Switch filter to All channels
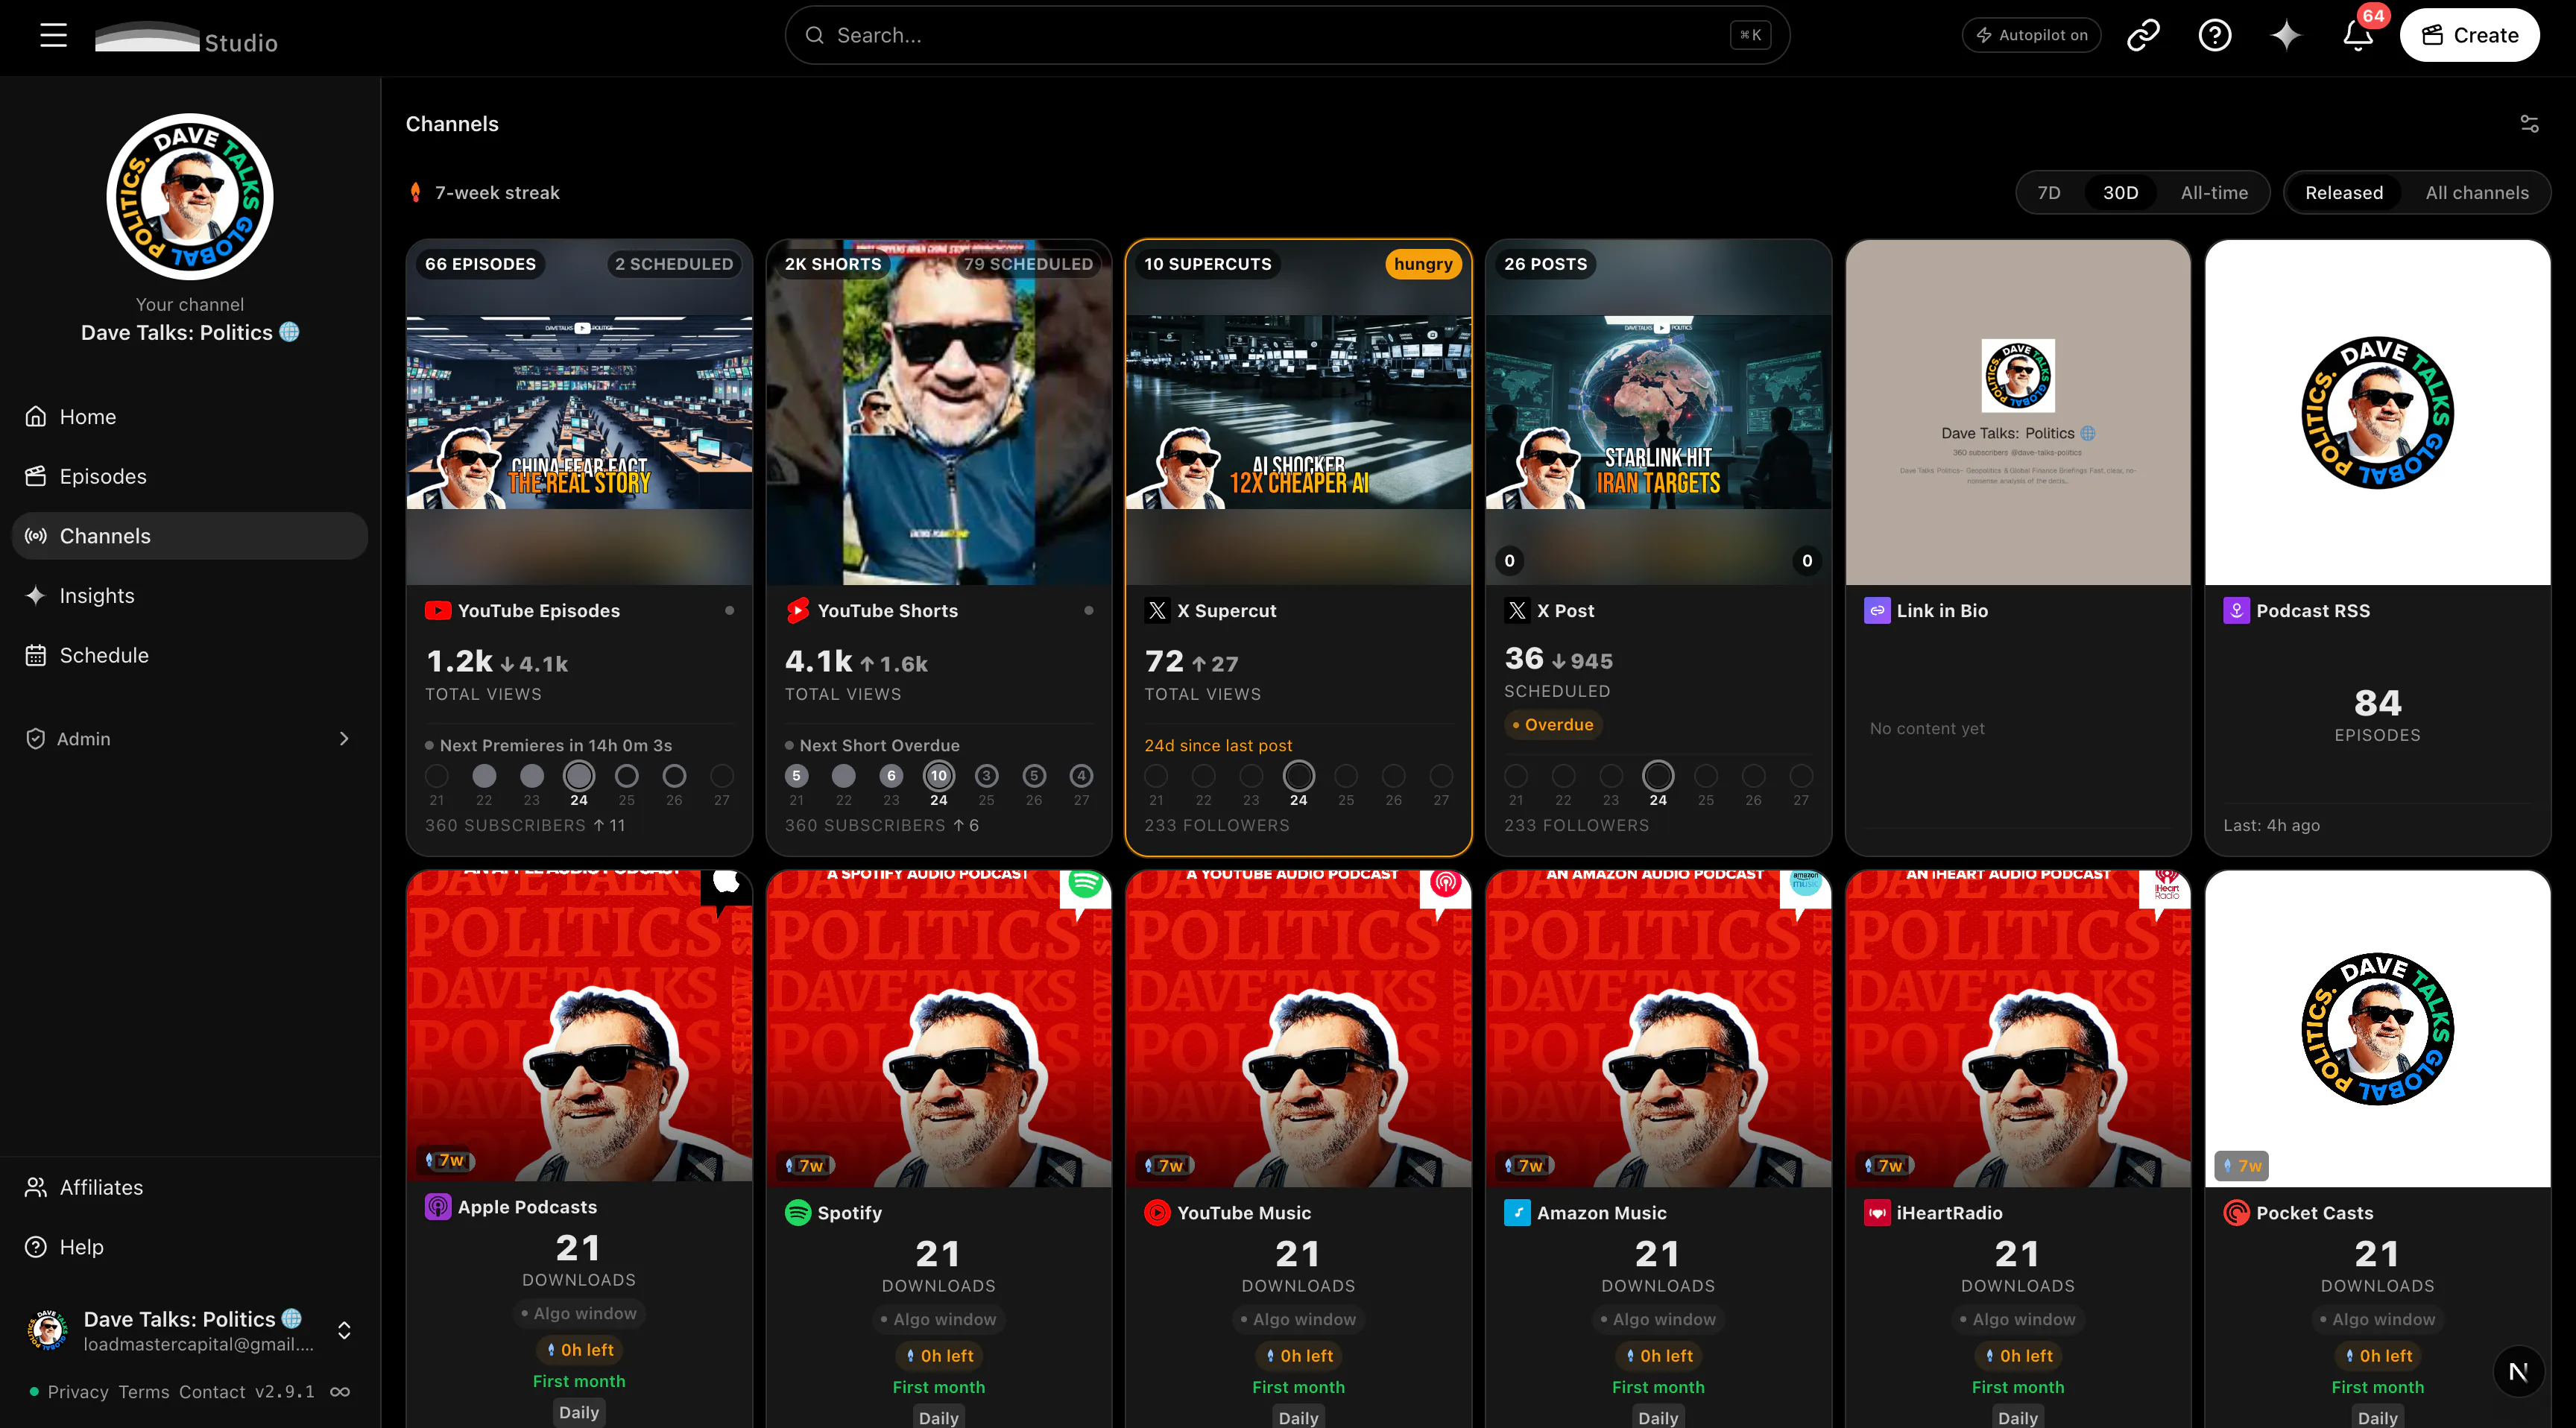2576x1428 pixels. pos(2476,192)
